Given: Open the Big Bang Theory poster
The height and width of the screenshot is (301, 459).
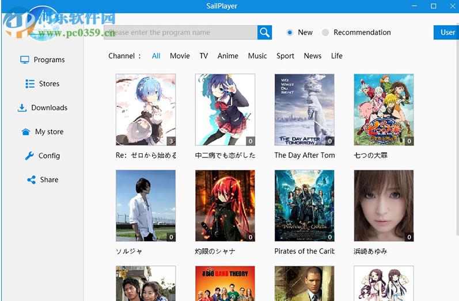Looking at the screenshot, I should (225, 283).
